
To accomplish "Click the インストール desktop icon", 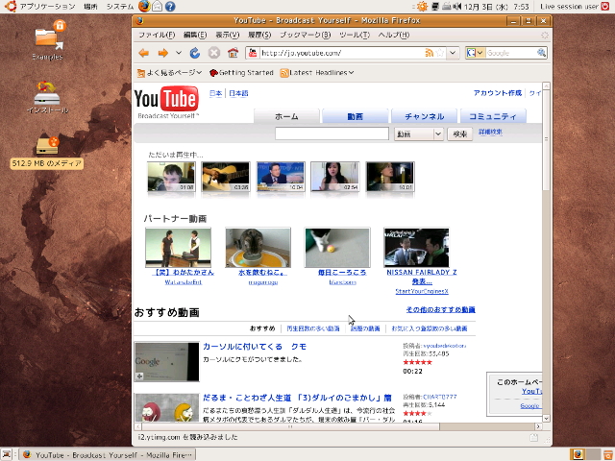I will [47, 98].
